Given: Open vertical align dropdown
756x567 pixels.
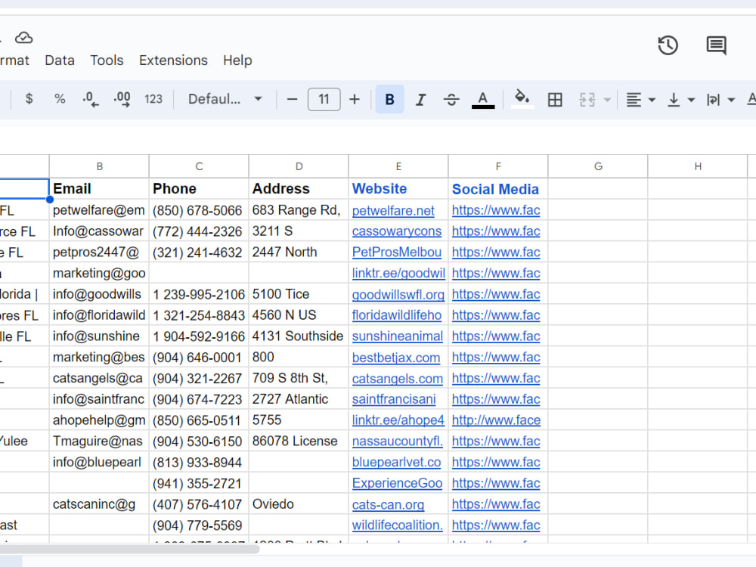Looking at the screenshot, I should click(x=681, y=100).
